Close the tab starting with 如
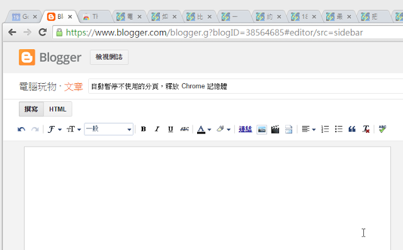 click(174, 17)
